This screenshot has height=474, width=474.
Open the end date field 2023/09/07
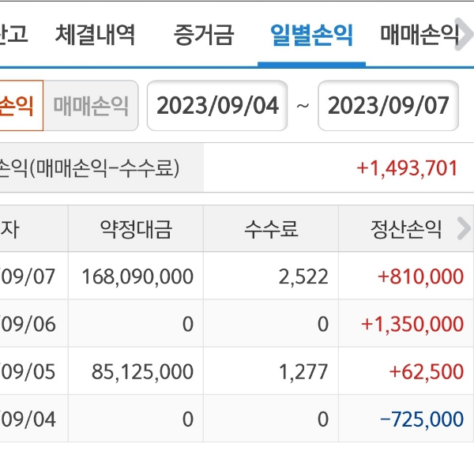(x=388, y=106)
